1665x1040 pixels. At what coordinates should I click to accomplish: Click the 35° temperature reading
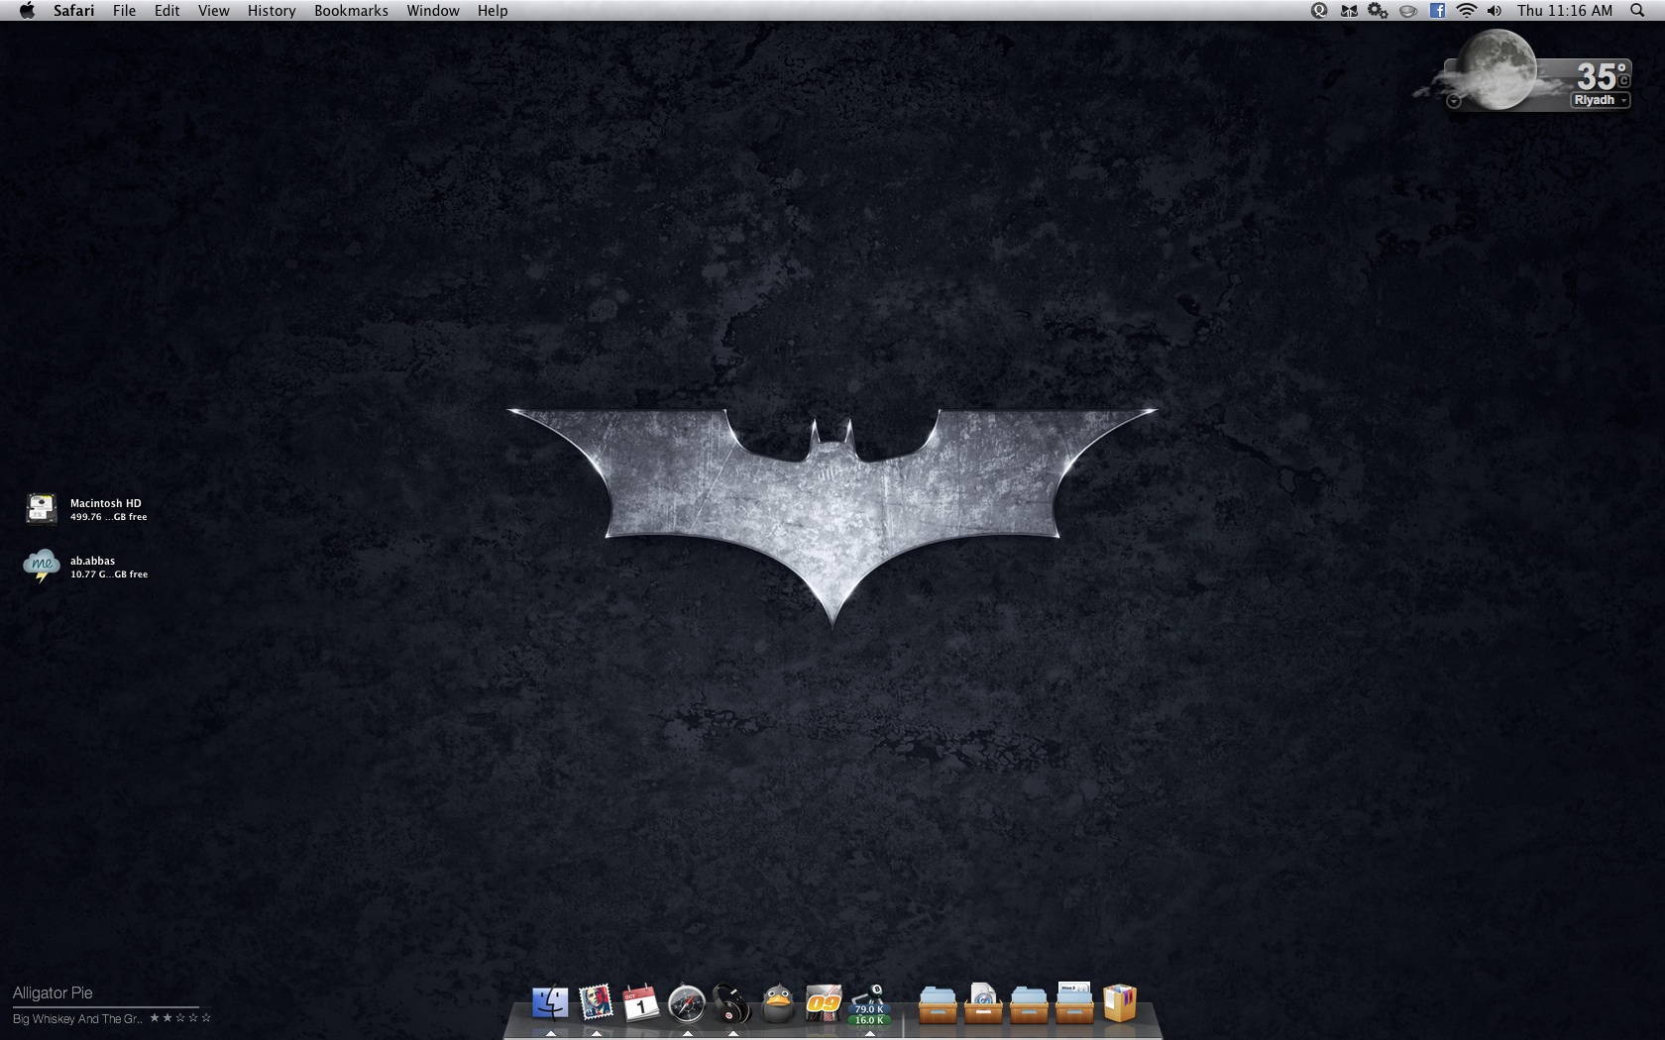(1602, 75)
